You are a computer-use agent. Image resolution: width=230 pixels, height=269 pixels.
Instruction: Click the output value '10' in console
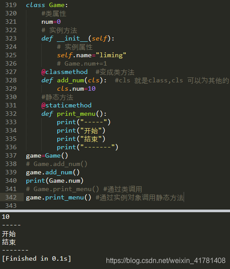(6, 217)
